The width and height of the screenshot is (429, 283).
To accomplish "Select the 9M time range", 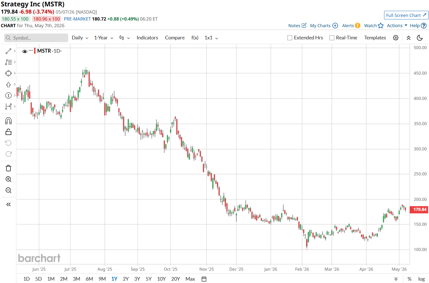I will point(102,279).
